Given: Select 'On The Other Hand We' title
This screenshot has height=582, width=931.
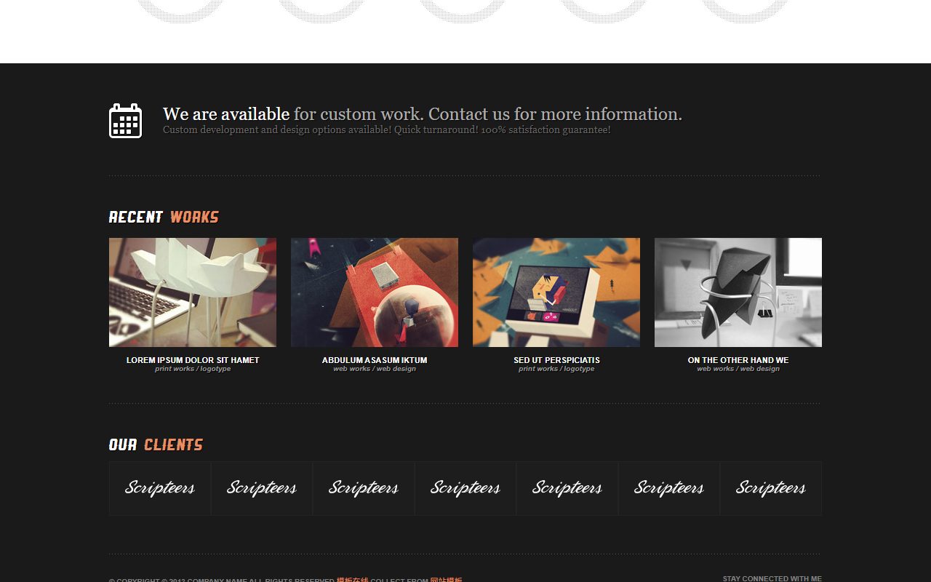Looking at the screenshot, I should [x=738, y=360].
